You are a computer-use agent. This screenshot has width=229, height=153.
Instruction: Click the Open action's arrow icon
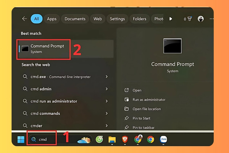pyautogui.click(x=126, y=90)
